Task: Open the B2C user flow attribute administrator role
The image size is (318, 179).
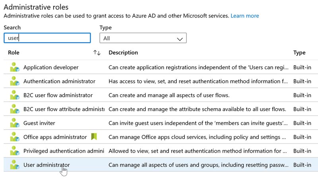Action: click(x=64, y=109)
